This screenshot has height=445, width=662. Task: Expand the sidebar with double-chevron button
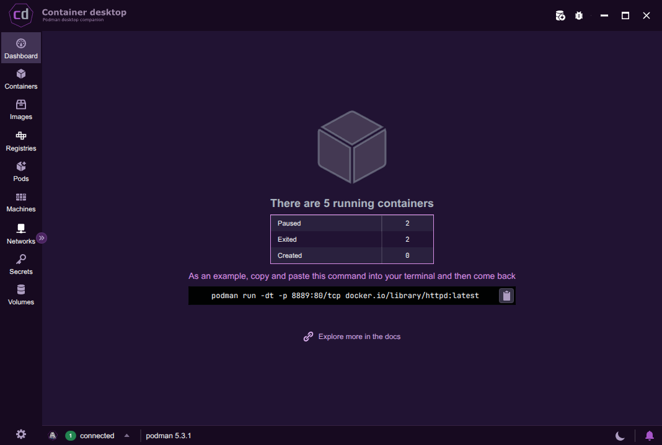pyautogui.click(x=42, y=238)
